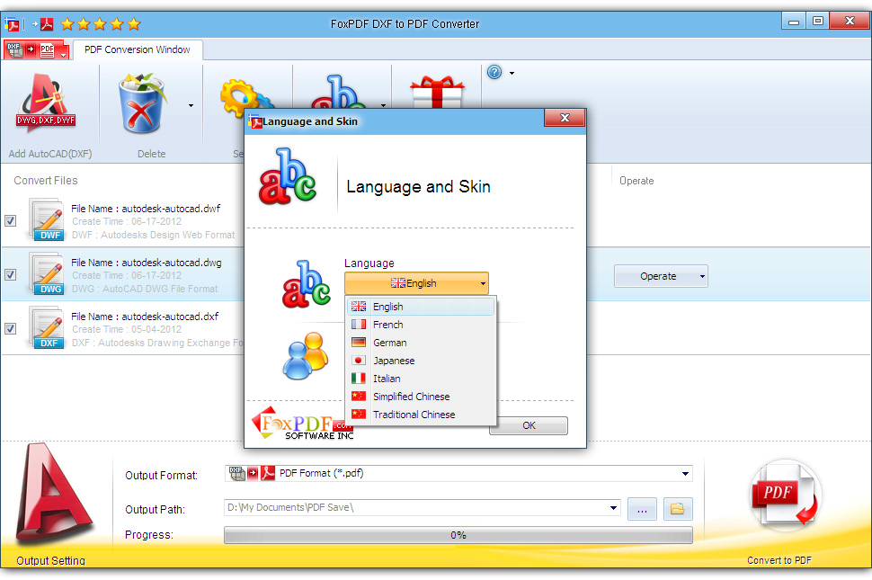Click the DXF to PDF application menu button
Screen dimensions: 872x580
pos(36,50)
